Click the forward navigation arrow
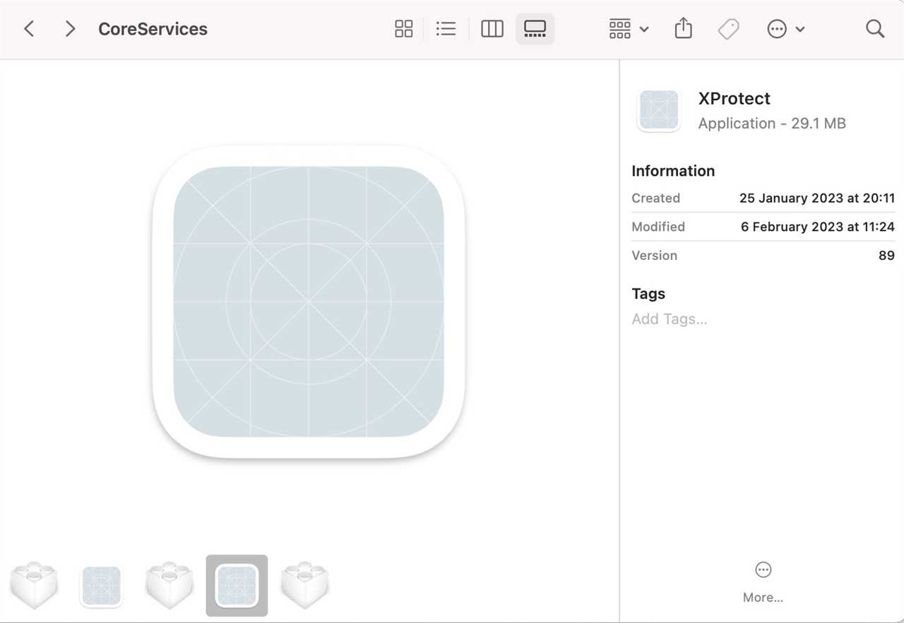Screen dimensions: 904x623 [69, 29]
